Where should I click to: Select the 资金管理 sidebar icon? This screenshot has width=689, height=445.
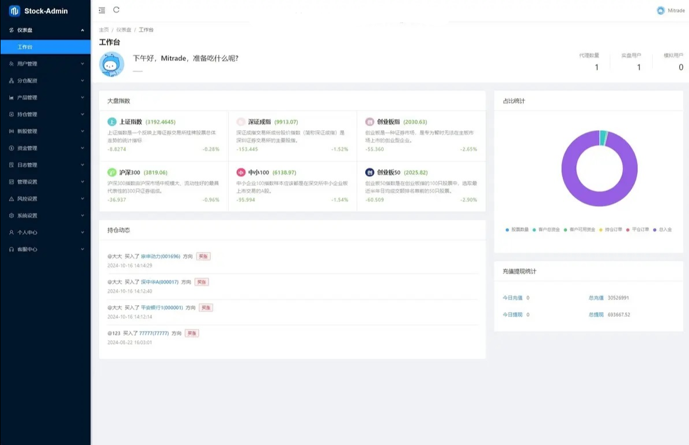pos(13,148)
